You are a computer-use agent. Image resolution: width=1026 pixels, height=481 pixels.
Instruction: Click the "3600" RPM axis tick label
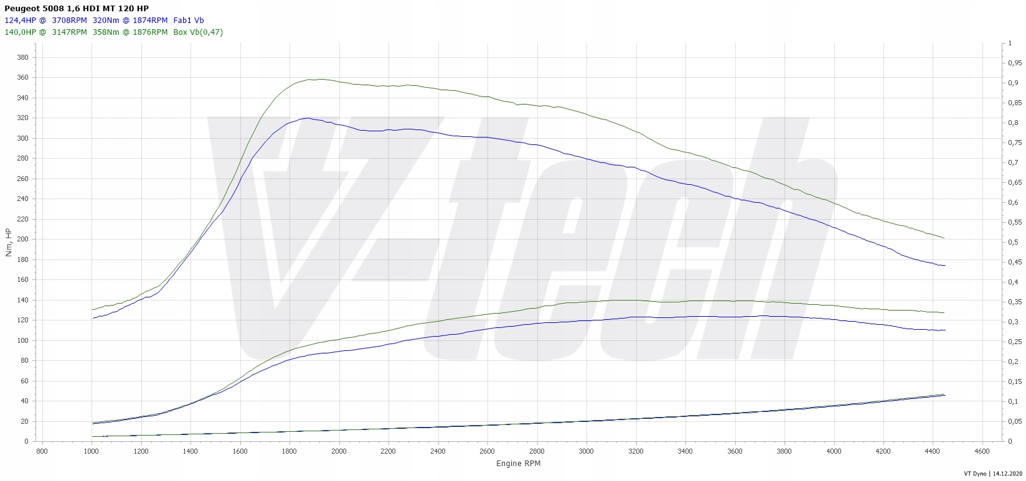coord(735,451)
